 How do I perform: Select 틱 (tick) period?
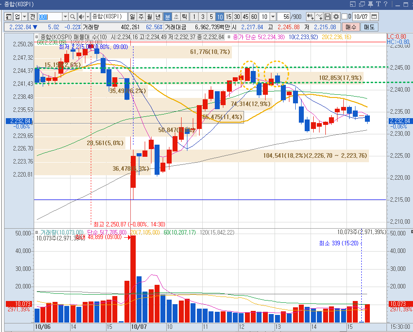pos(185,17)
